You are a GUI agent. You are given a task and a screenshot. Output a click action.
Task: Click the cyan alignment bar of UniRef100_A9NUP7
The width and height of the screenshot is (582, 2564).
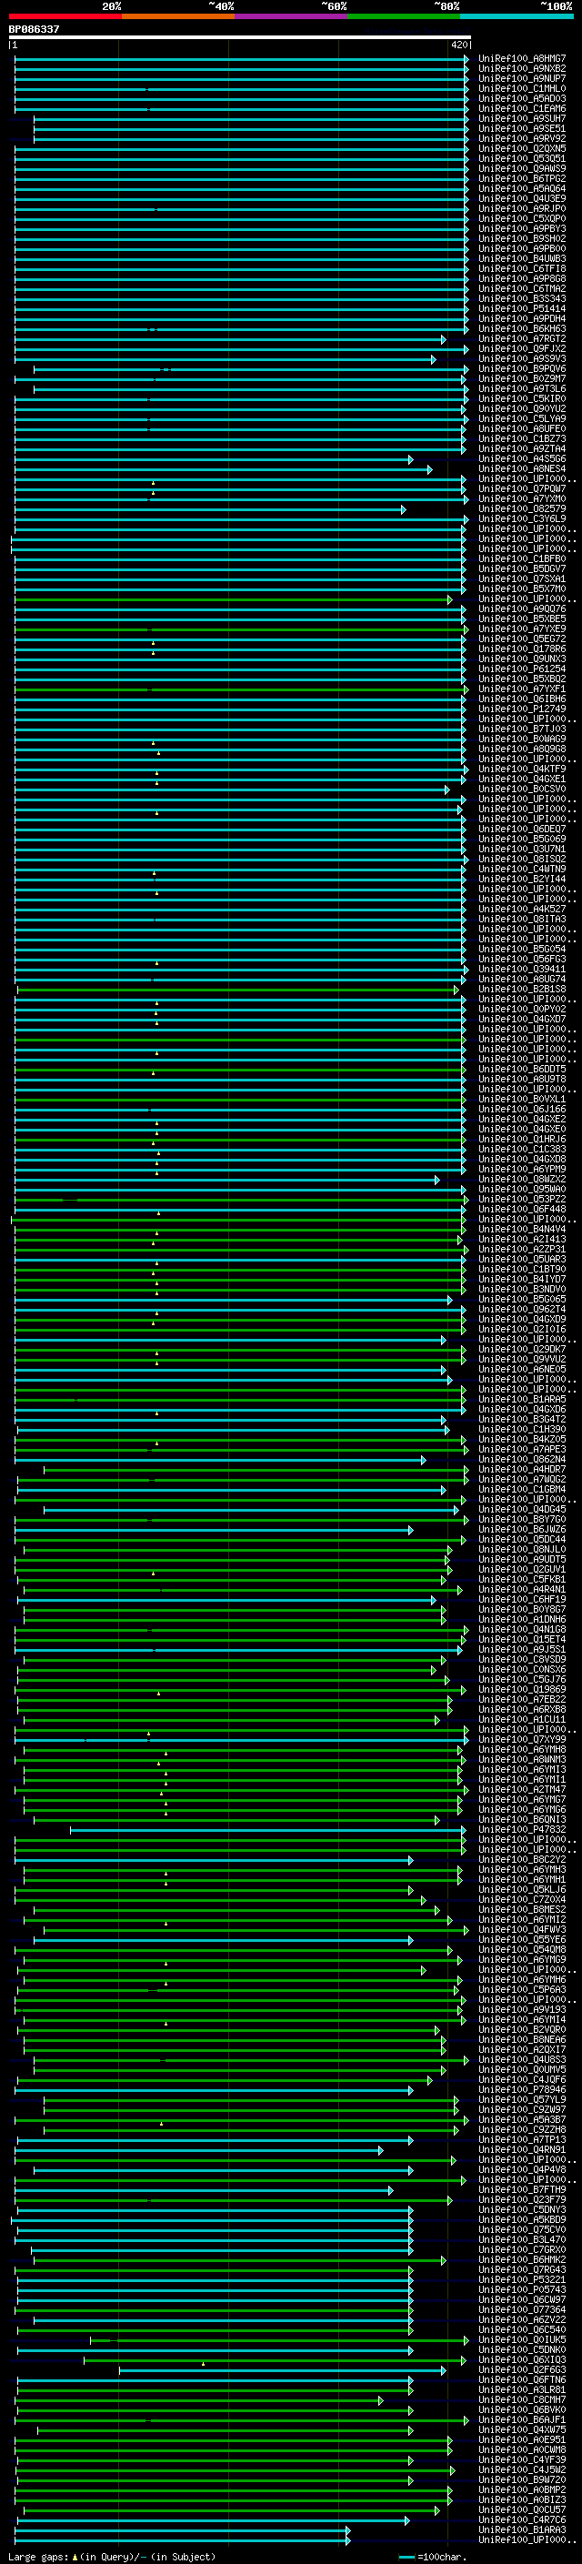(x=241, y=78)
